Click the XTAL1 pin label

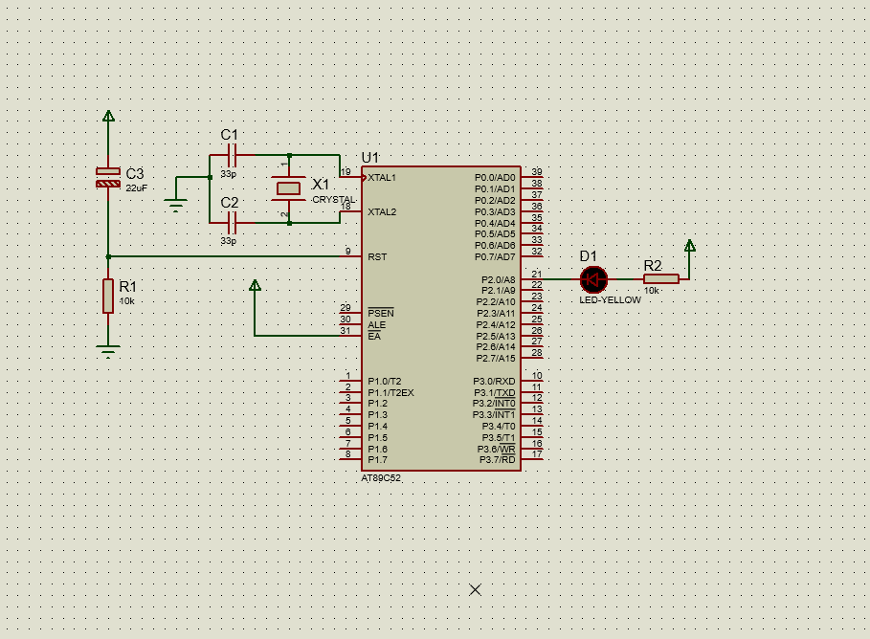[382, 178]
